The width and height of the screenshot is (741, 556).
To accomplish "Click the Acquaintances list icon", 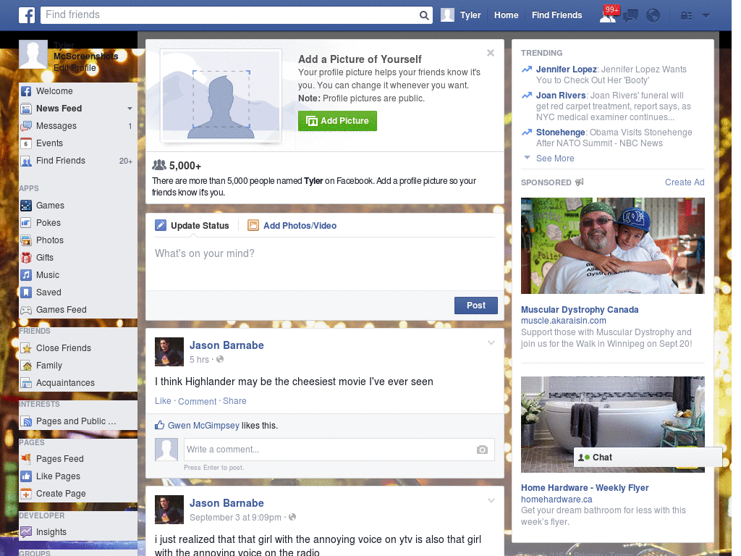I will (26, 383).
